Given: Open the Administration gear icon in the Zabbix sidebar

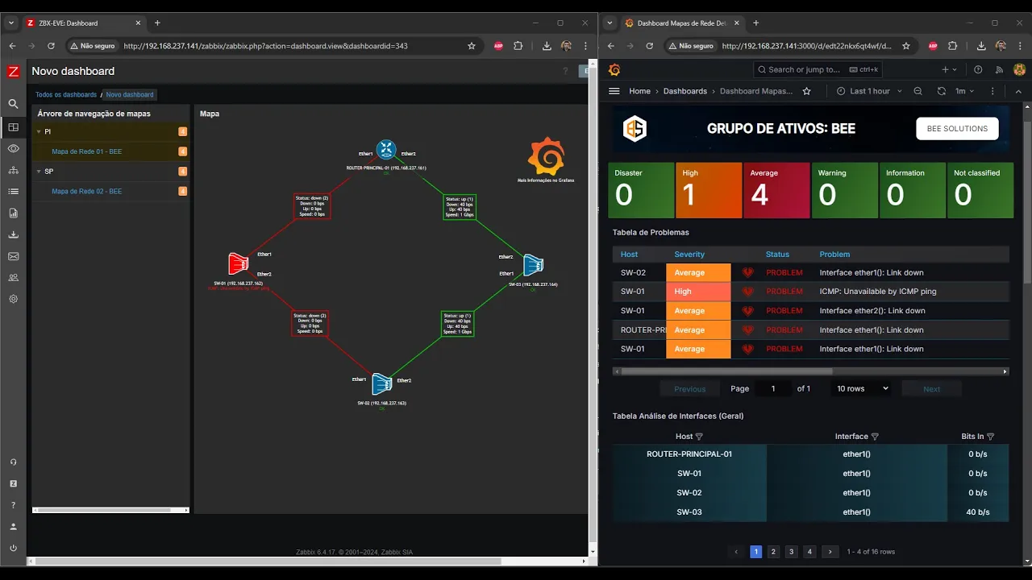Looking at the screenshot, I should pos(13,299).
